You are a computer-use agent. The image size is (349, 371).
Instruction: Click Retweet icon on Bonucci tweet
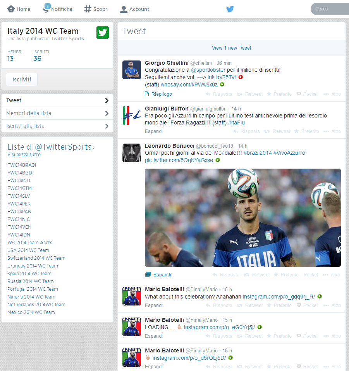pyautogui.click(x=247, y=275)
